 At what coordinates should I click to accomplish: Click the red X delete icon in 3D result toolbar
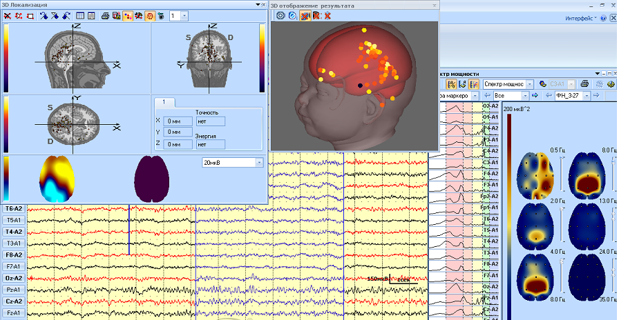coord(327,15)
